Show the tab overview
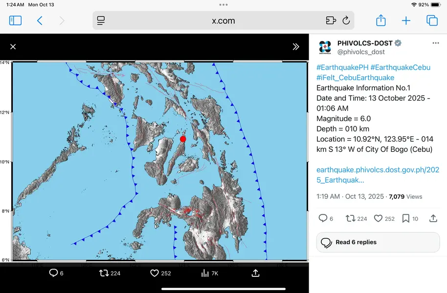Screen dimensions: 447x293 432,21
